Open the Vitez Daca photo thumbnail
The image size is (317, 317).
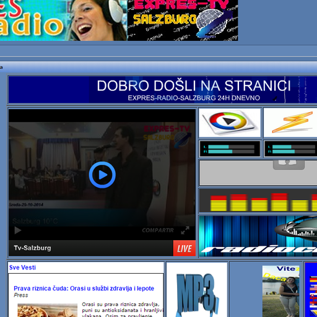coord(281,291)
